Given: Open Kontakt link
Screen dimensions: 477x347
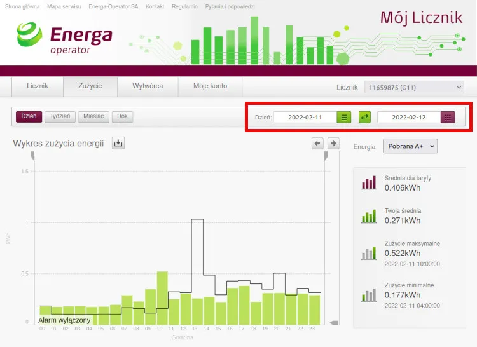Looking at the screenshot, I should (155, 6).
